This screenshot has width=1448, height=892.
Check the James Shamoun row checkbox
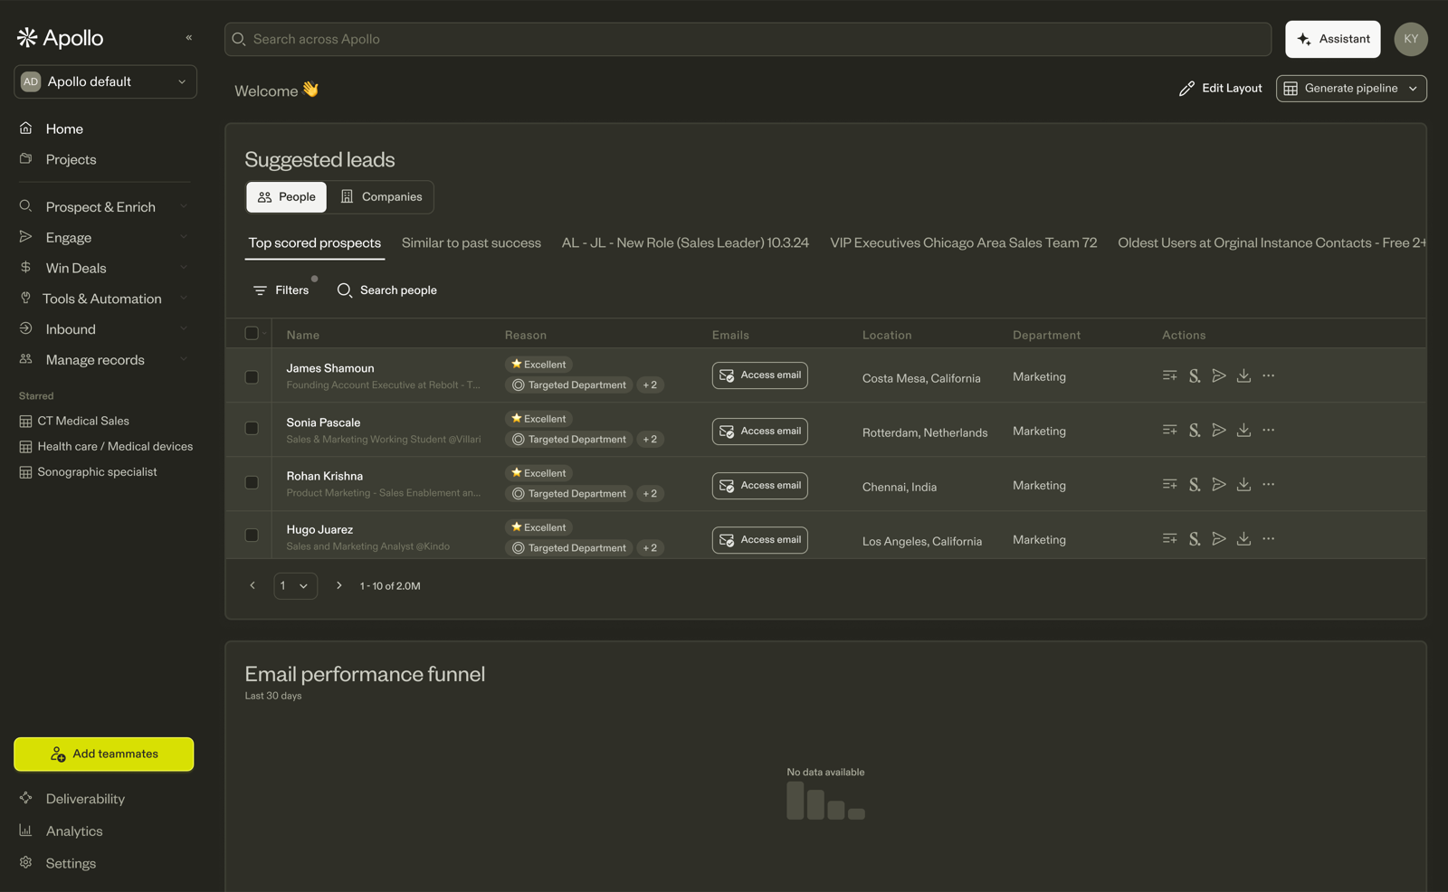click(x=252, y=376)
